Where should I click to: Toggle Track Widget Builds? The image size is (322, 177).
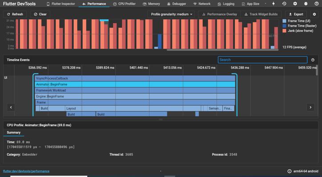tap(261, 14)
